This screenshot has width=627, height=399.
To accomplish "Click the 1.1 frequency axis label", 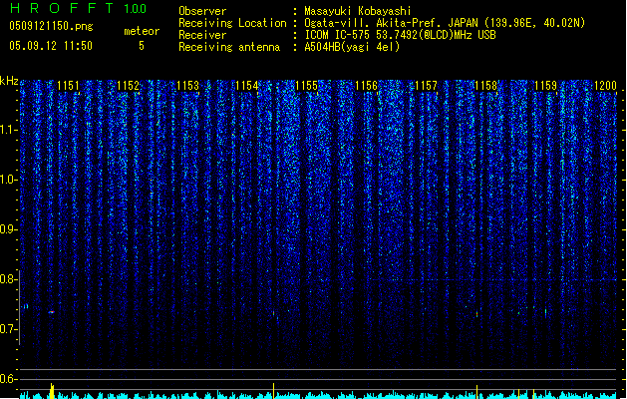I will click(8, 130).
